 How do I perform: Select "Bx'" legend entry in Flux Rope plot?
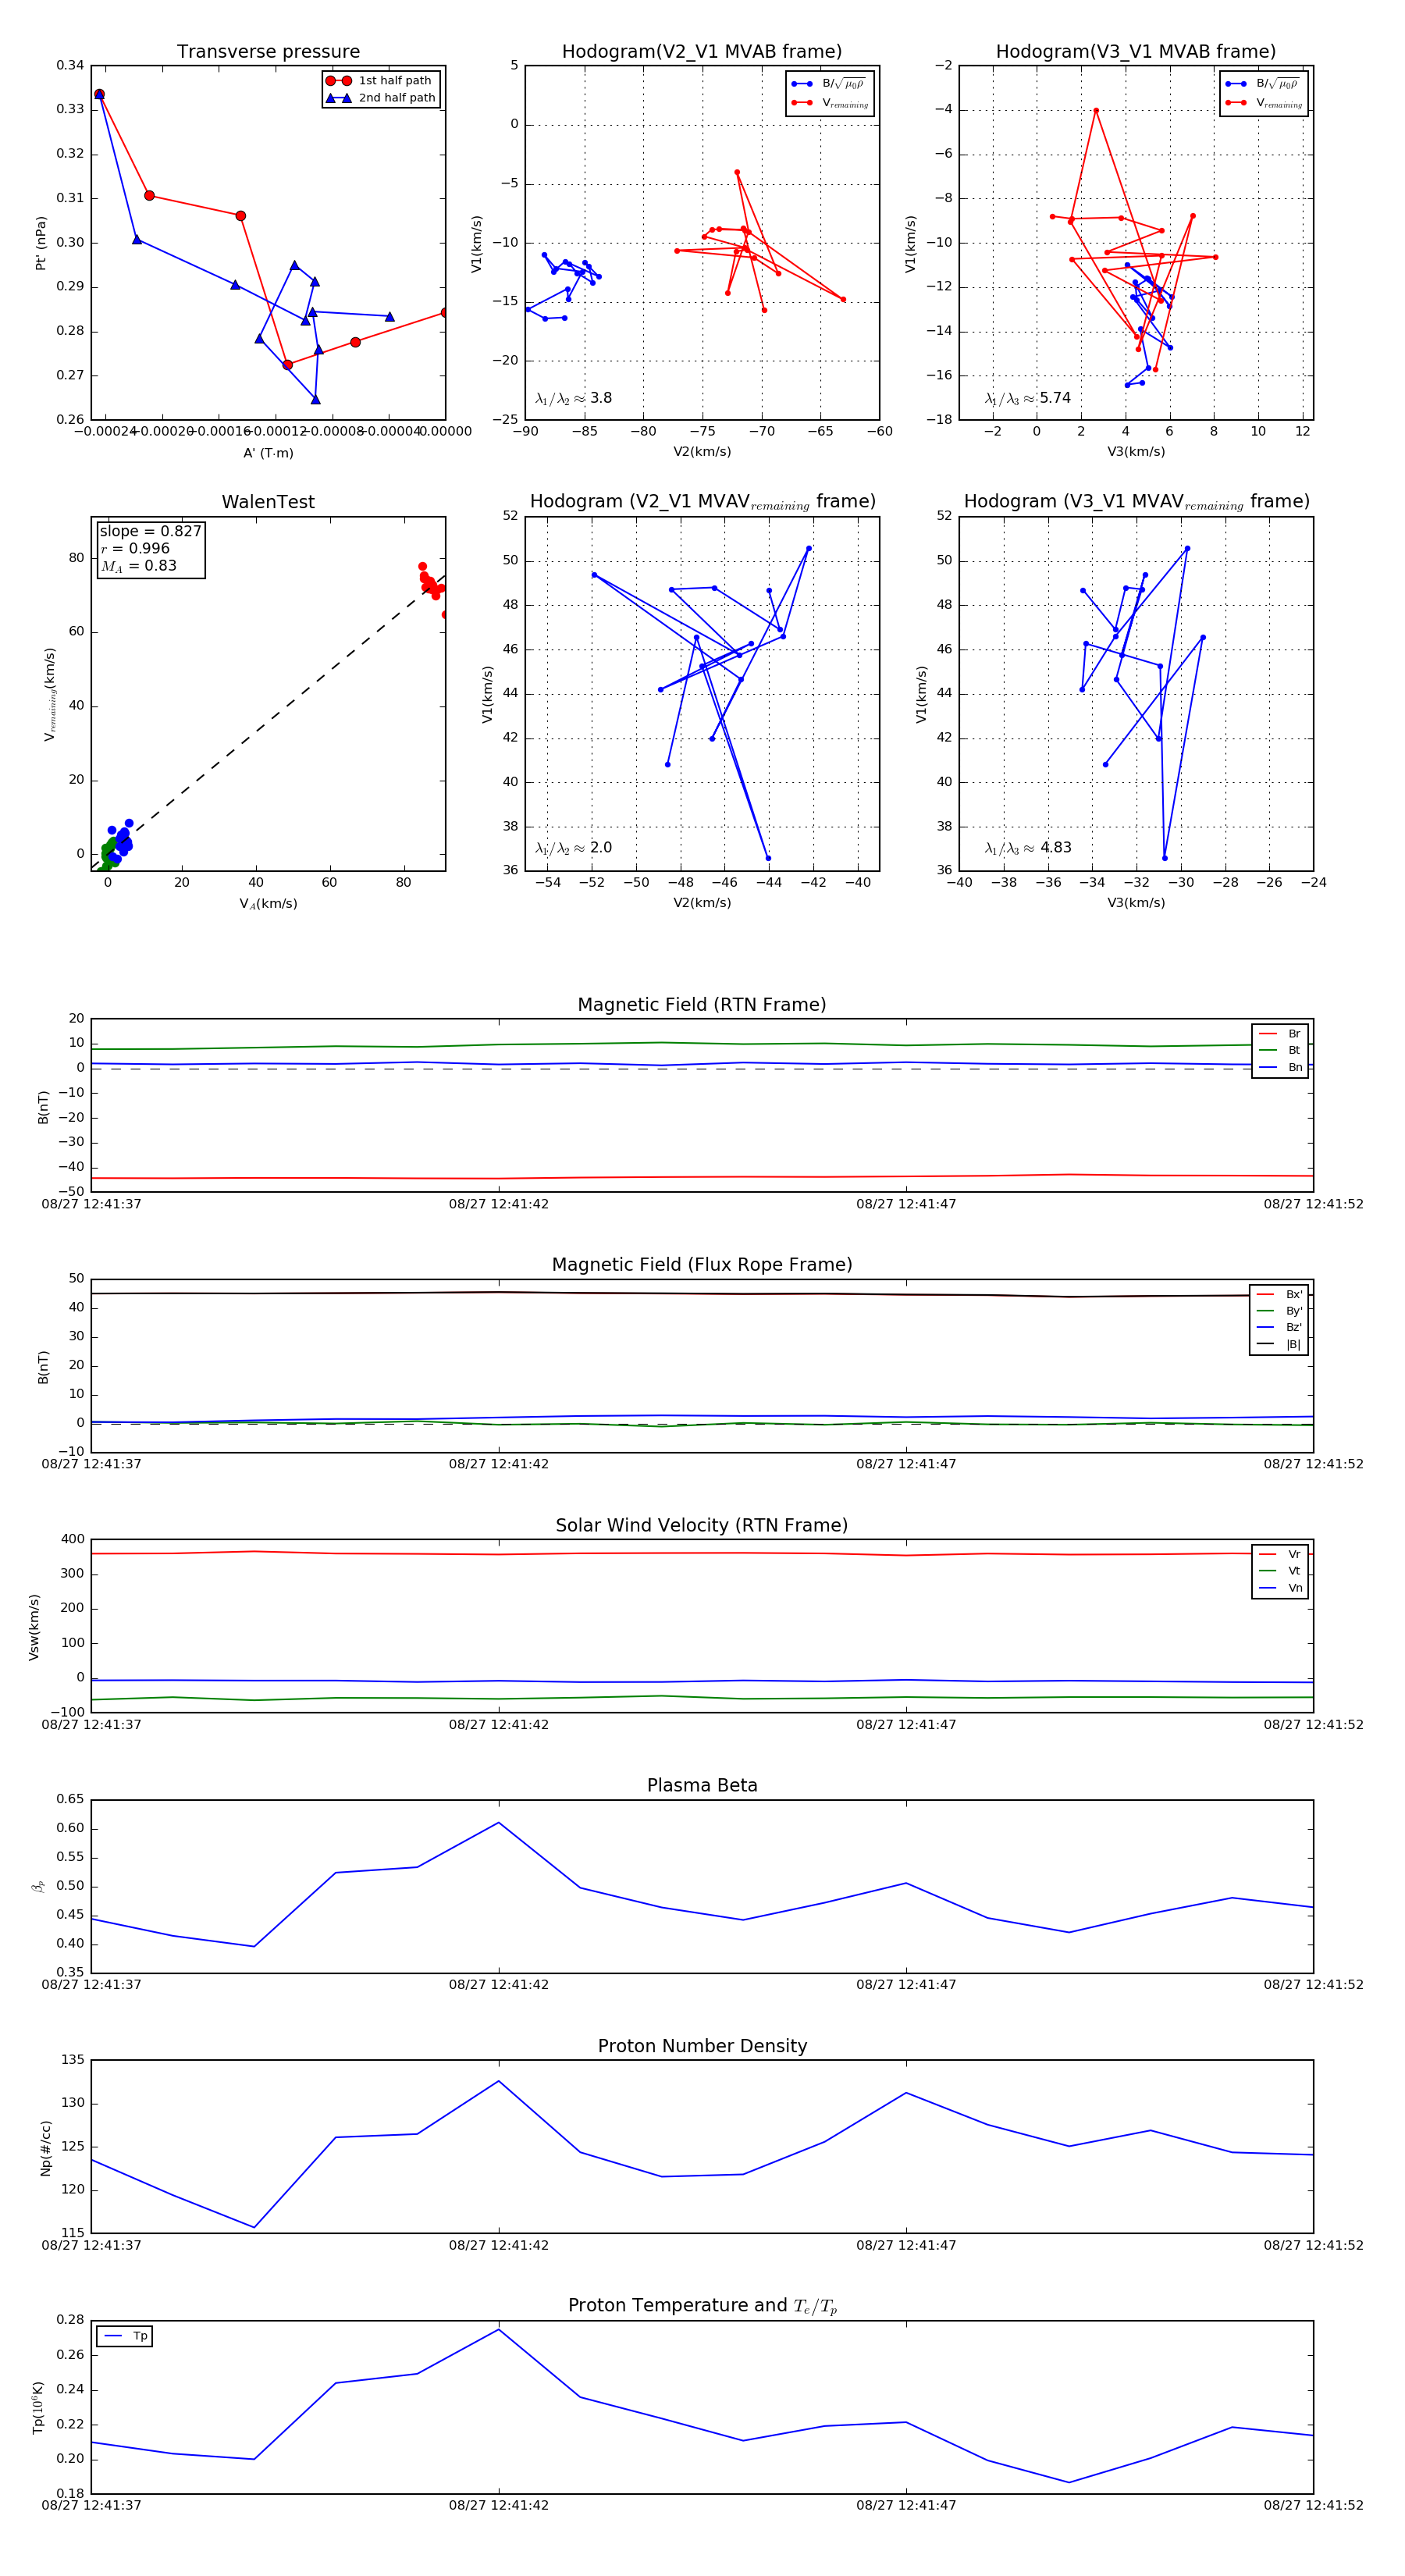point(1279,1294)
